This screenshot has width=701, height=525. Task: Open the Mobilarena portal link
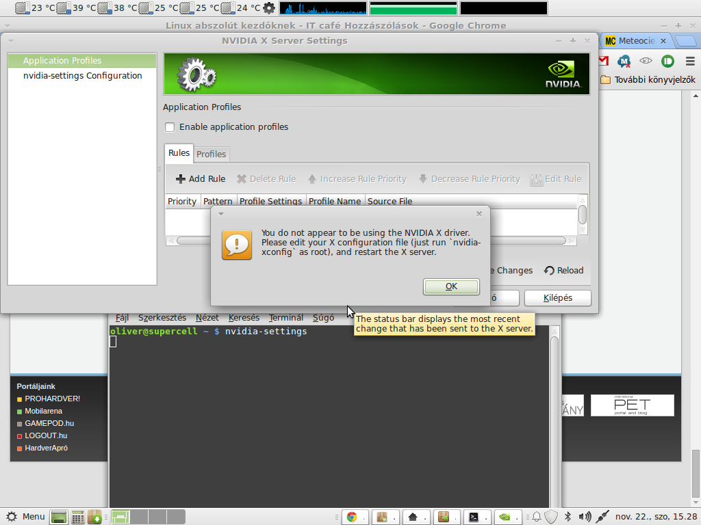click(x=43, y=411)
